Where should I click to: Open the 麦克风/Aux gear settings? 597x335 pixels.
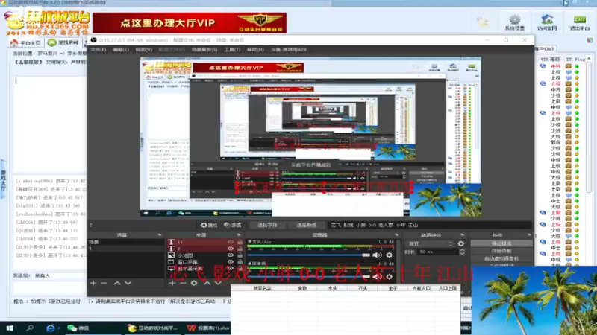(x=389, y=255)
